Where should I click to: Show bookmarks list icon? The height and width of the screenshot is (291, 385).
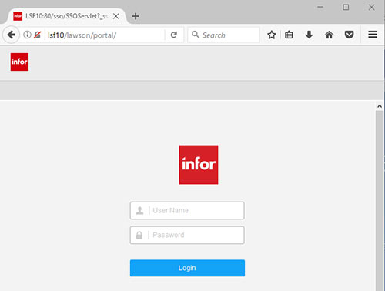[289, 35]
